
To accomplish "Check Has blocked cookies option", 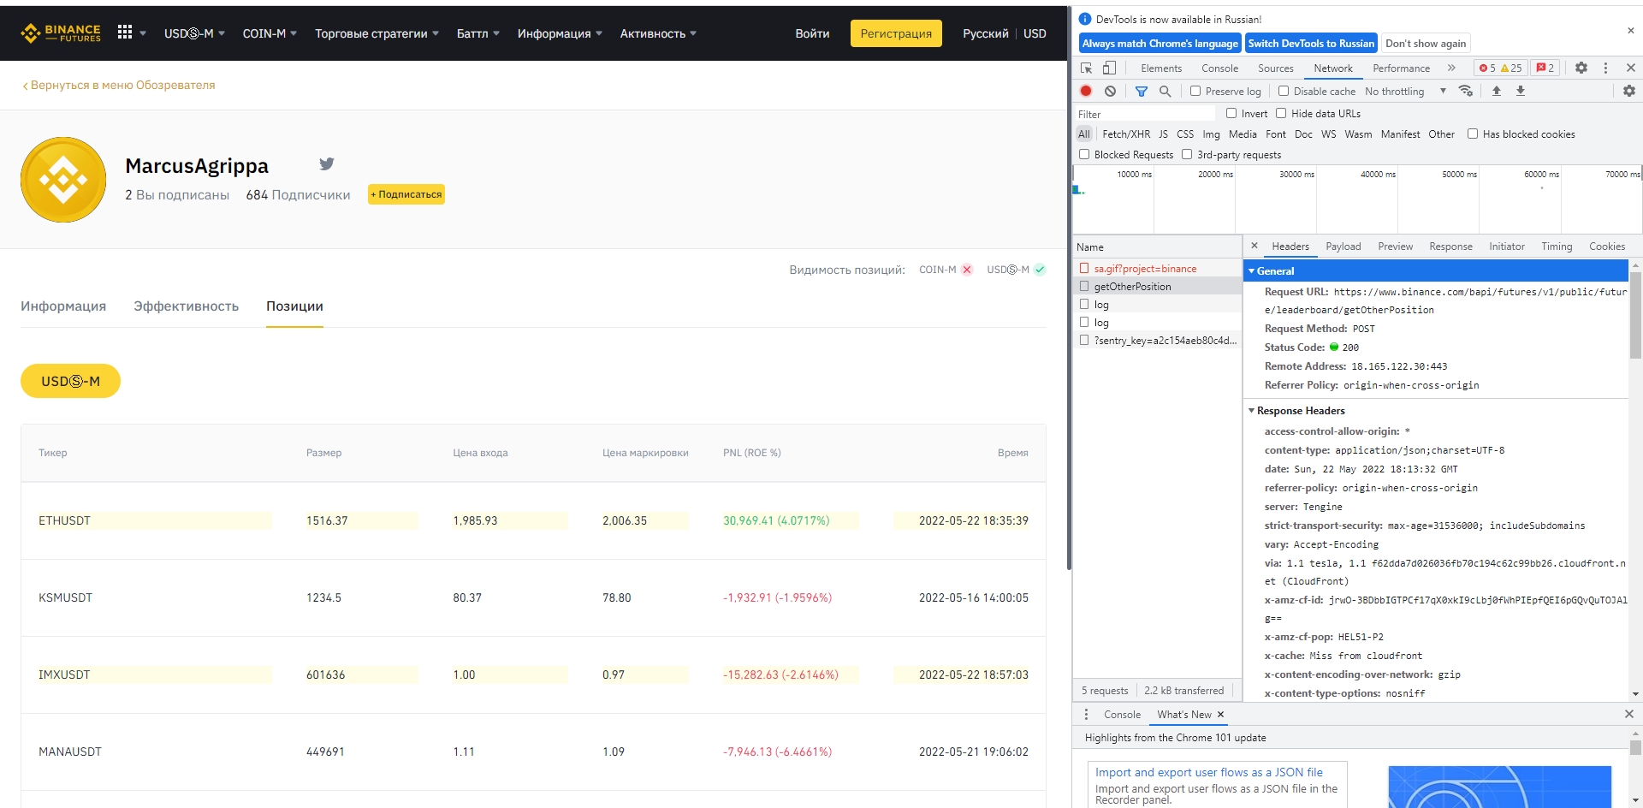I will (x=1473, y=134).
